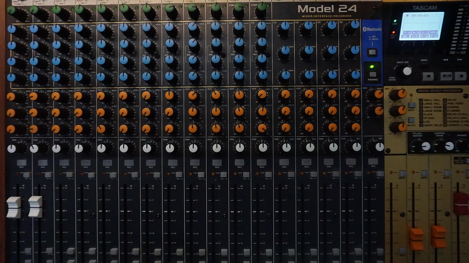469x263 pixels.
Task: Click the MULTI JOG dial
Action: (407, 71)
